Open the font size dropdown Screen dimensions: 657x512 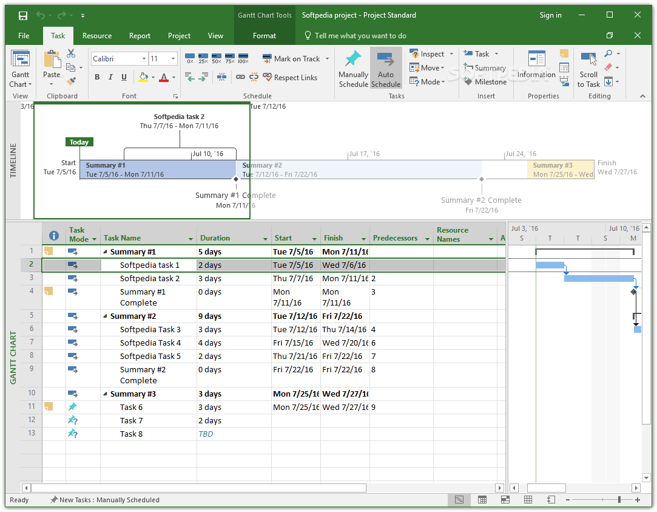tap(173, 59)
